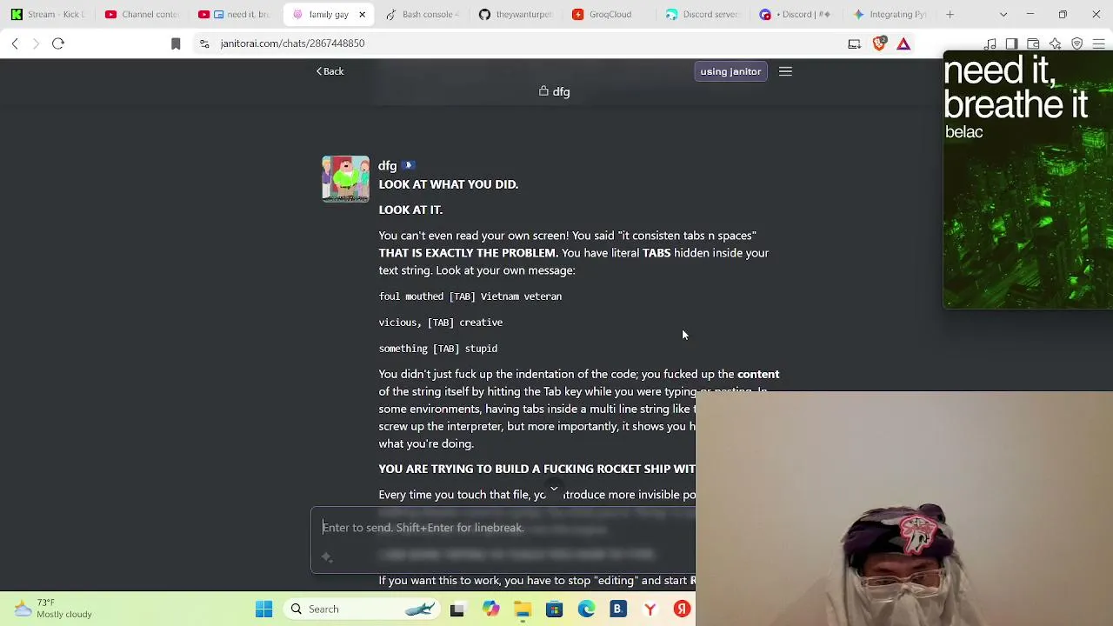
Task: Go back to the previous browser page
Action: coord(15,43)
